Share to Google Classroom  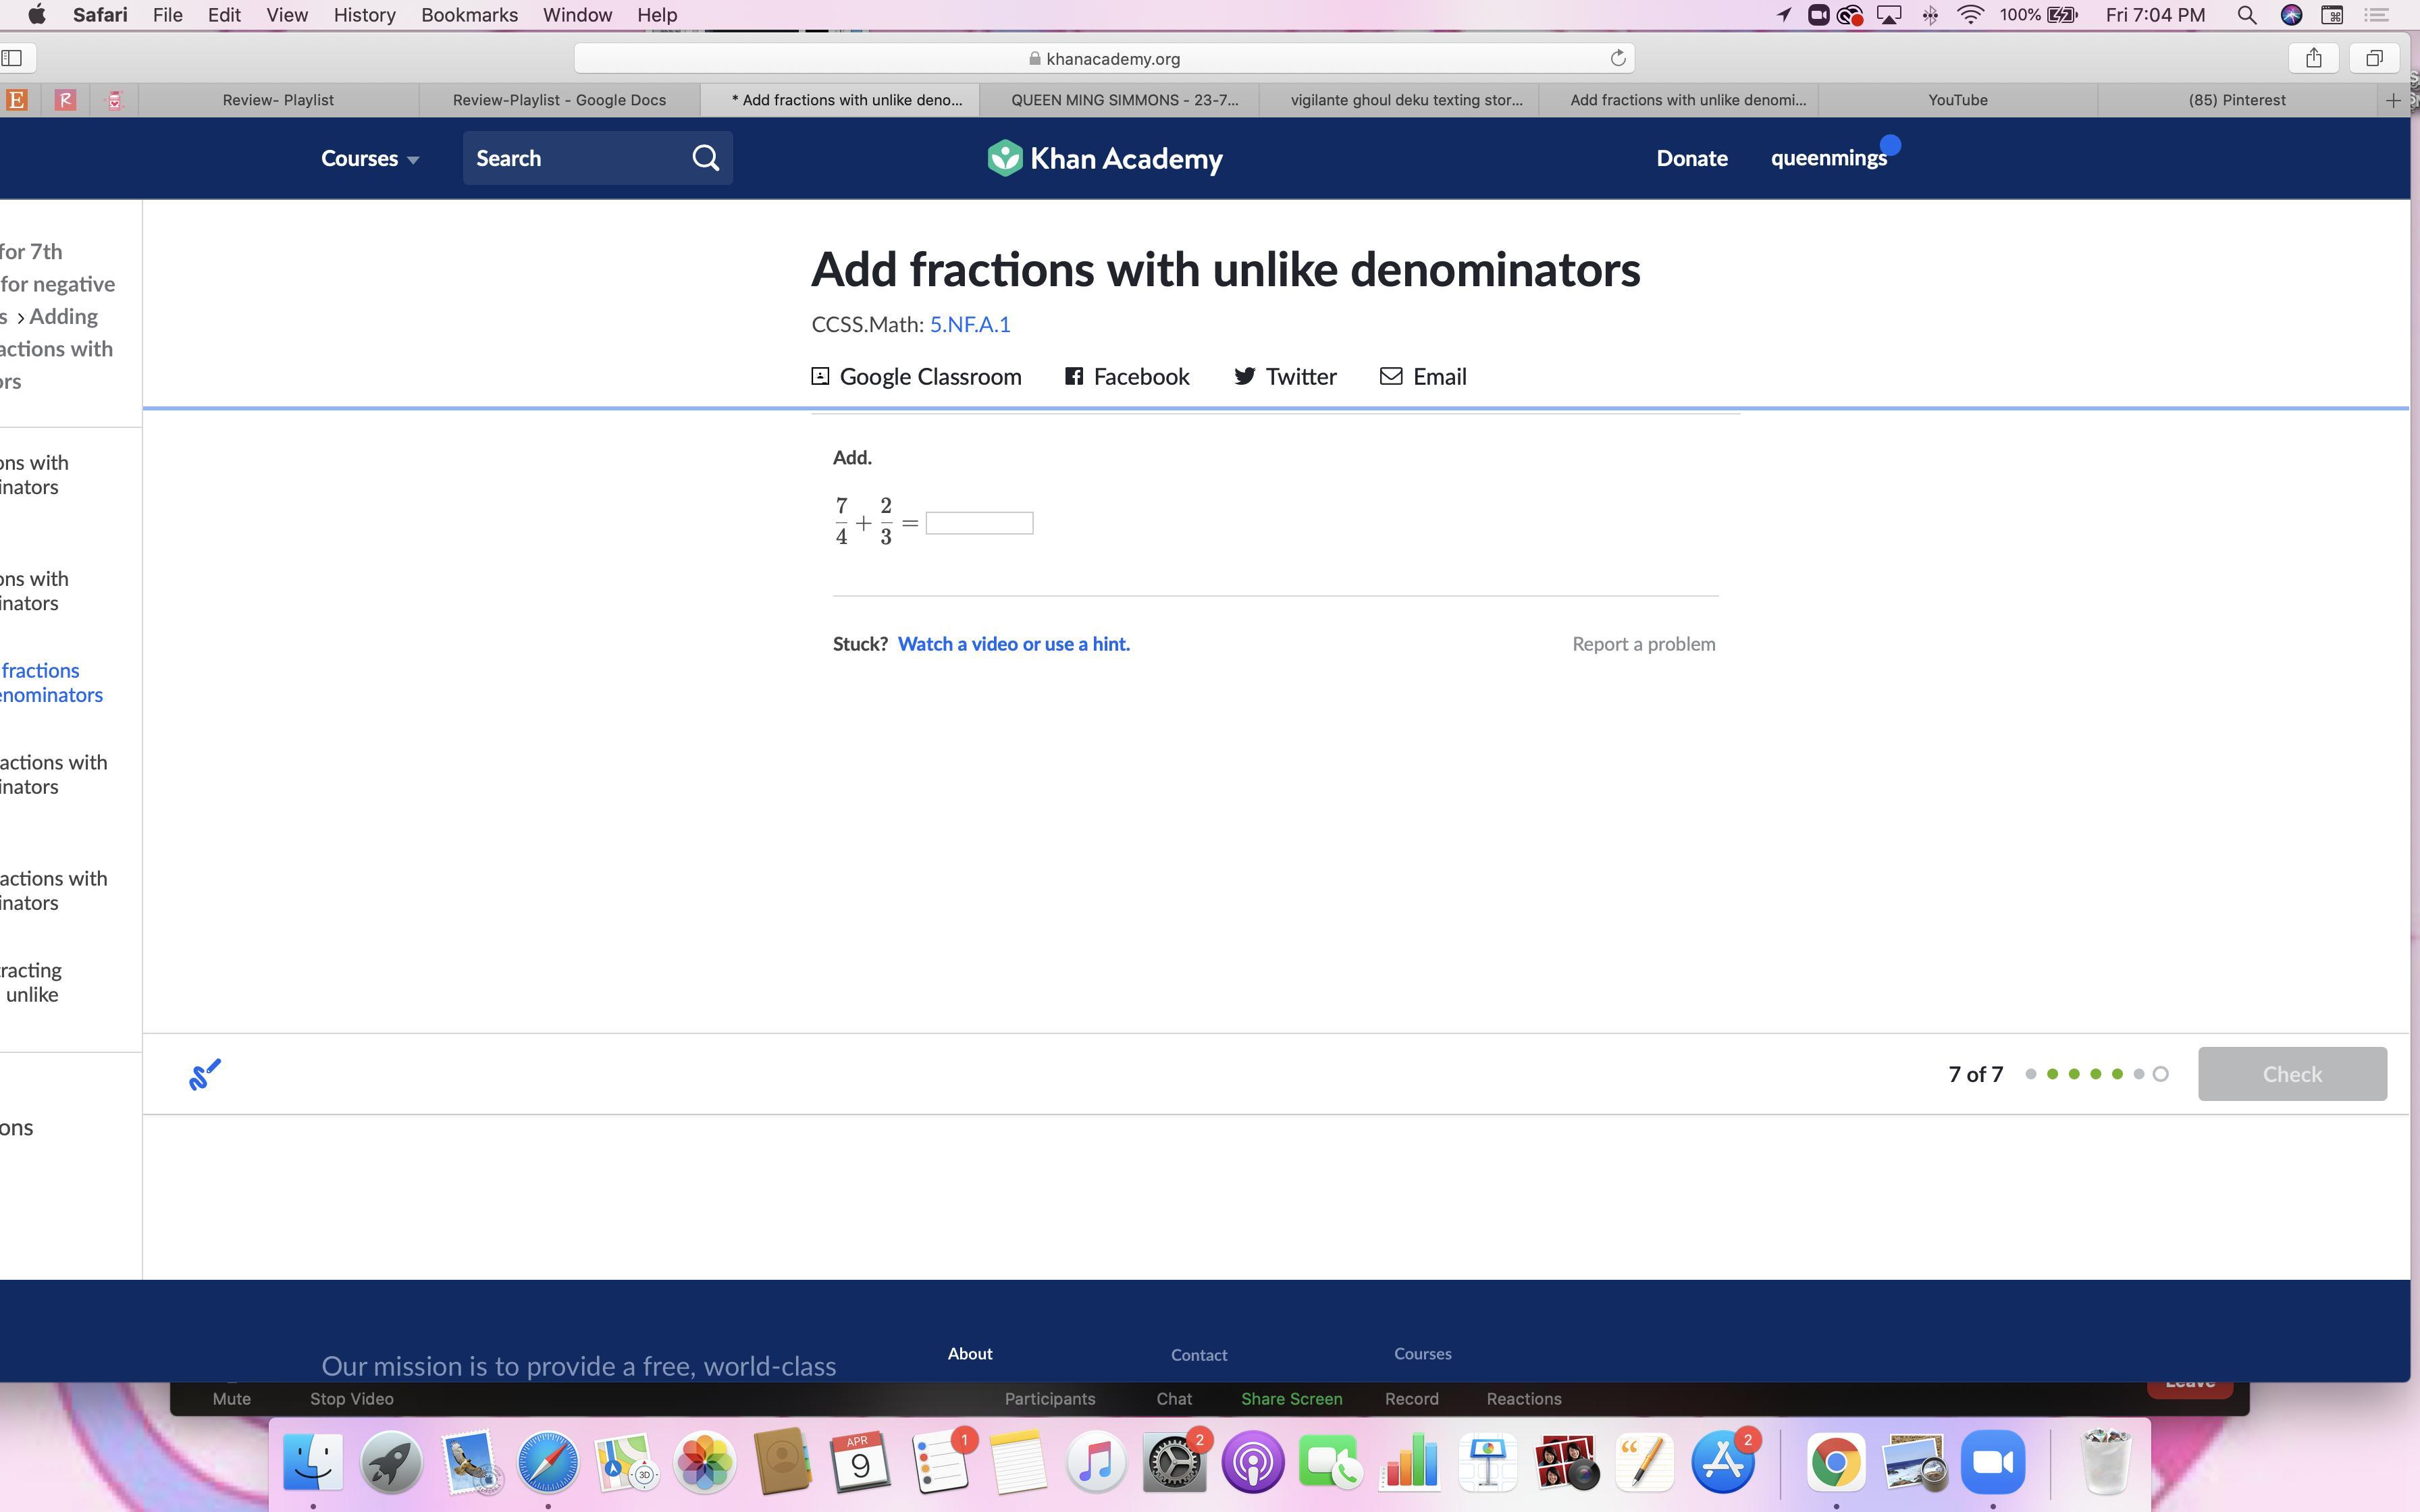tap(916, 377)
